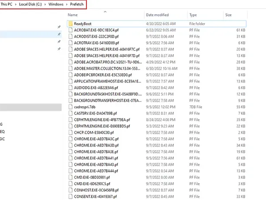The width and height of the screenshot is (266, 200).
Task: Sort files by Date modified column header
Action: pos(157,15)
